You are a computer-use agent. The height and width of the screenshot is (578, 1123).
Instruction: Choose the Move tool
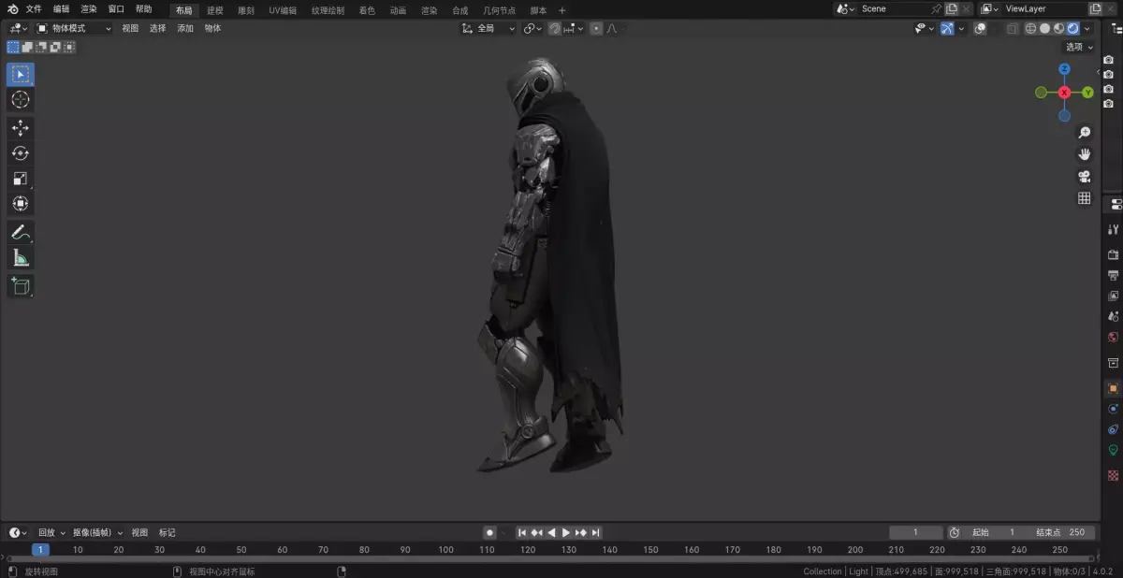click(21, 128)
